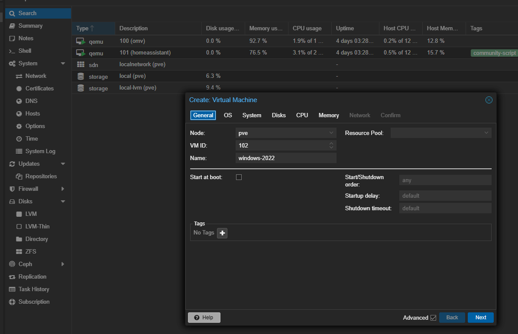
Task: Open Certificates via its sidebar icon
Action: [x=19, y=89]
